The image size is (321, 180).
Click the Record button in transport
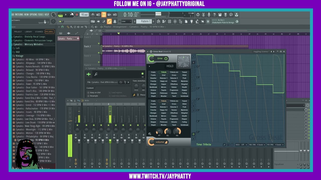[x=77, y=15]
